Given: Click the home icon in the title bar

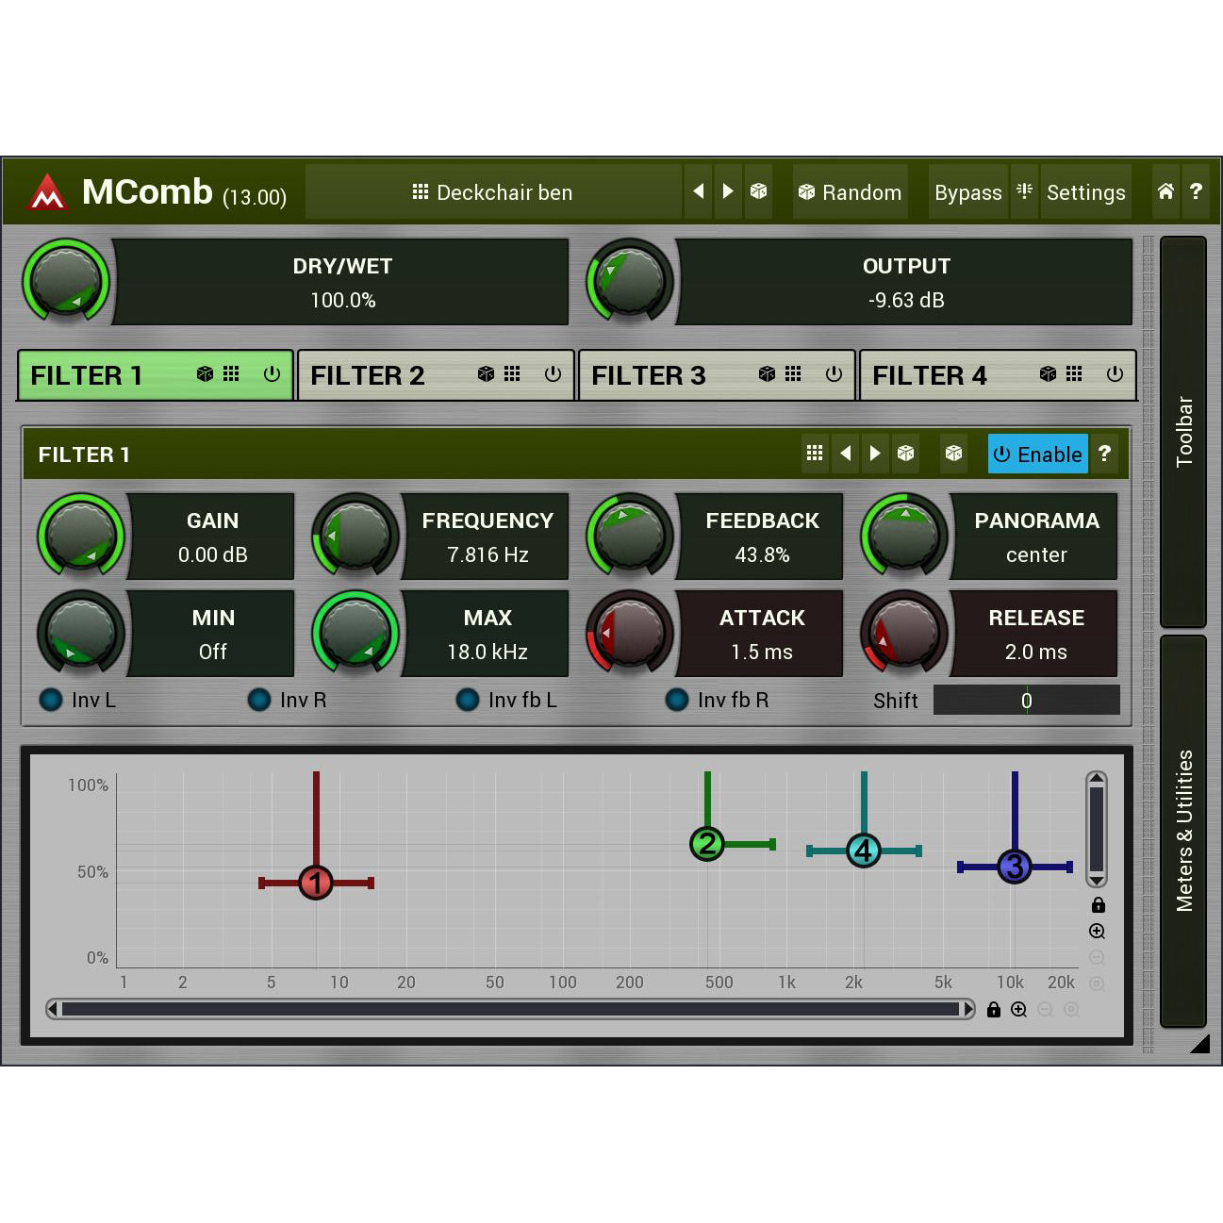Looking at the screenshot, I should coord(1165,191).
